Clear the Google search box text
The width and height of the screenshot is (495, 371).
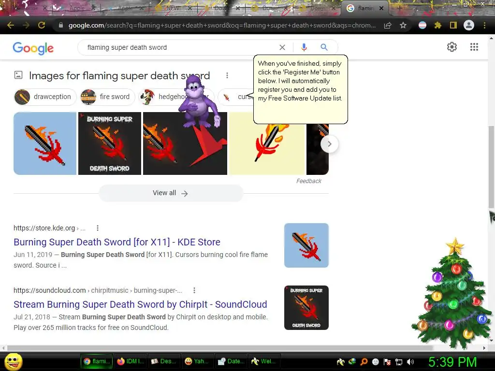pos(282,47)
